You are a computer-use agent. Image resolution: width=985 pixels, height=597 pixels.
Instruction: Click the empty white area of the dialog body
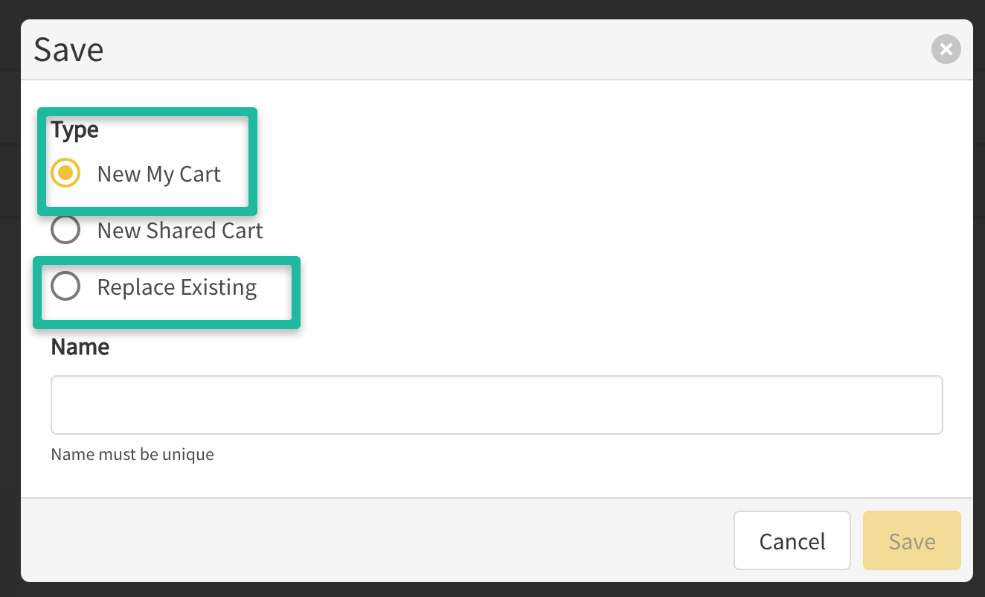[x=595, y=223]
